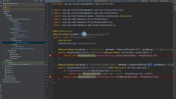Collapse the dto package
Screen dimensions: 176x99
click(x=12, y=45)
